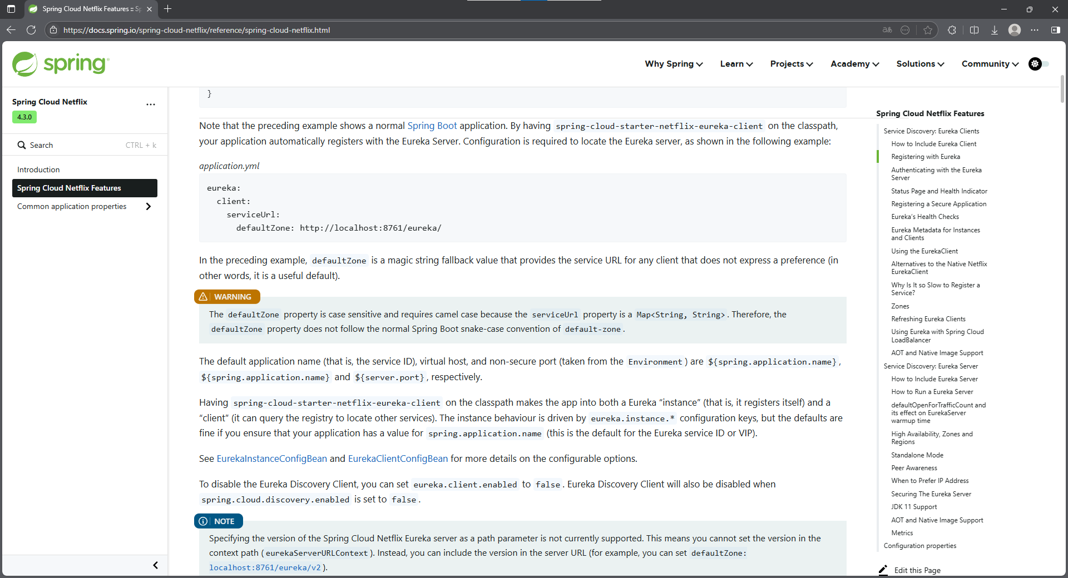Click the browser address bar
This screenshot has width=1068, height=578.
click(467, 30)
